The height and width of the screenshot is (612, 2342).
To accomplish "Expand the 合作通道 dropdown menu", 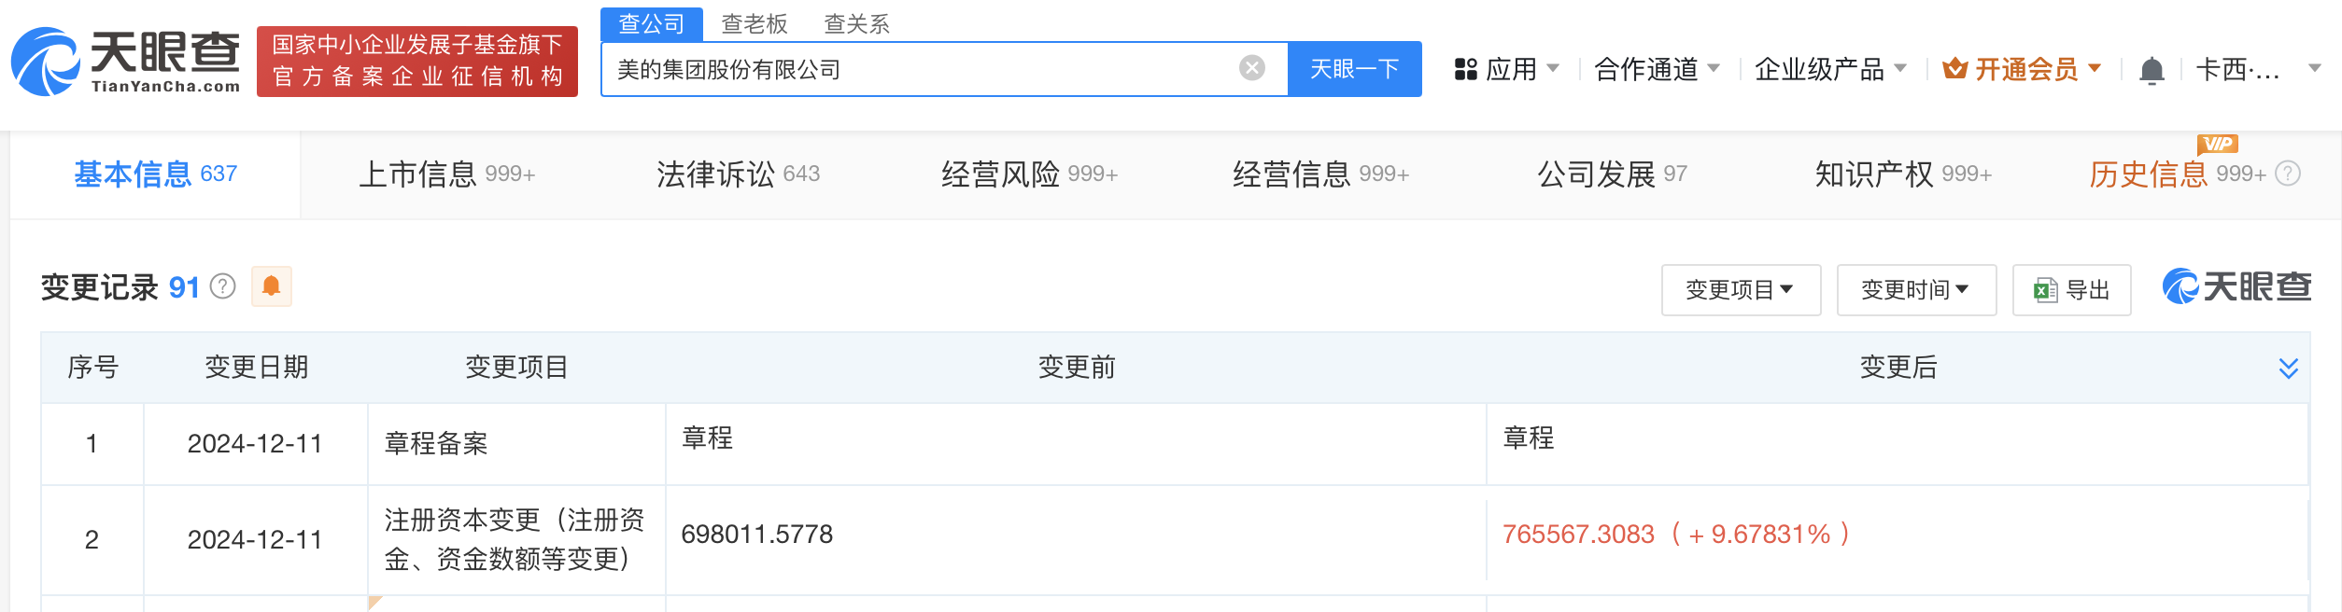I will (x=1657, y=69).
